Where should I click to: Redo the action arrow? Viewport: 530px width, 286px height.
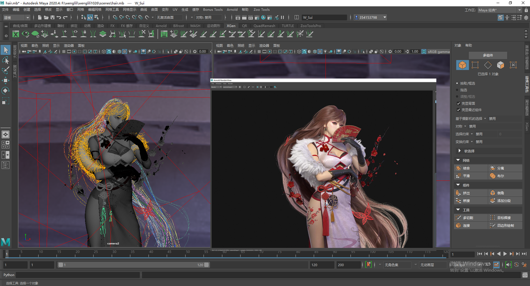tap(65, 18)
